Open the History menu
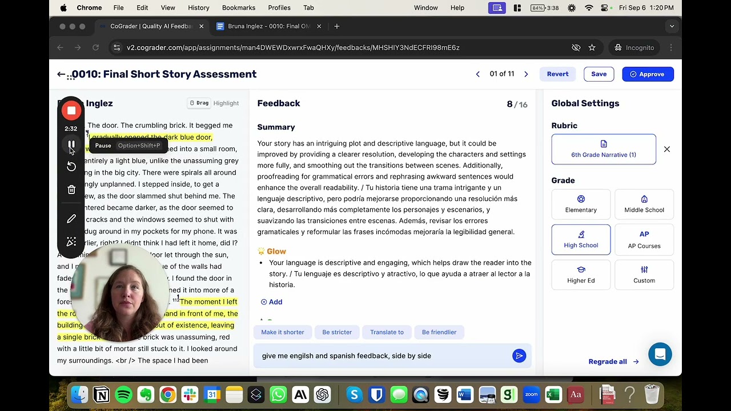This screenshot has width=731, height=411. [x=199, y=7]
